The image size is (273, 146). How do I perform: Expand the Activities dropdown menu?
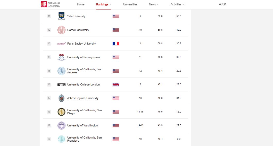pyautogui.click(x=177, y=5)
